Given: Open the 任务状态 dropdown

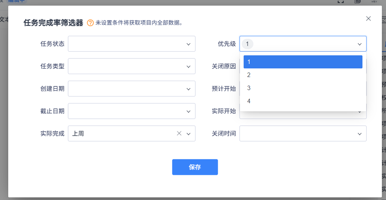Looking at the screenshot, I should click(x=127, y=44).
